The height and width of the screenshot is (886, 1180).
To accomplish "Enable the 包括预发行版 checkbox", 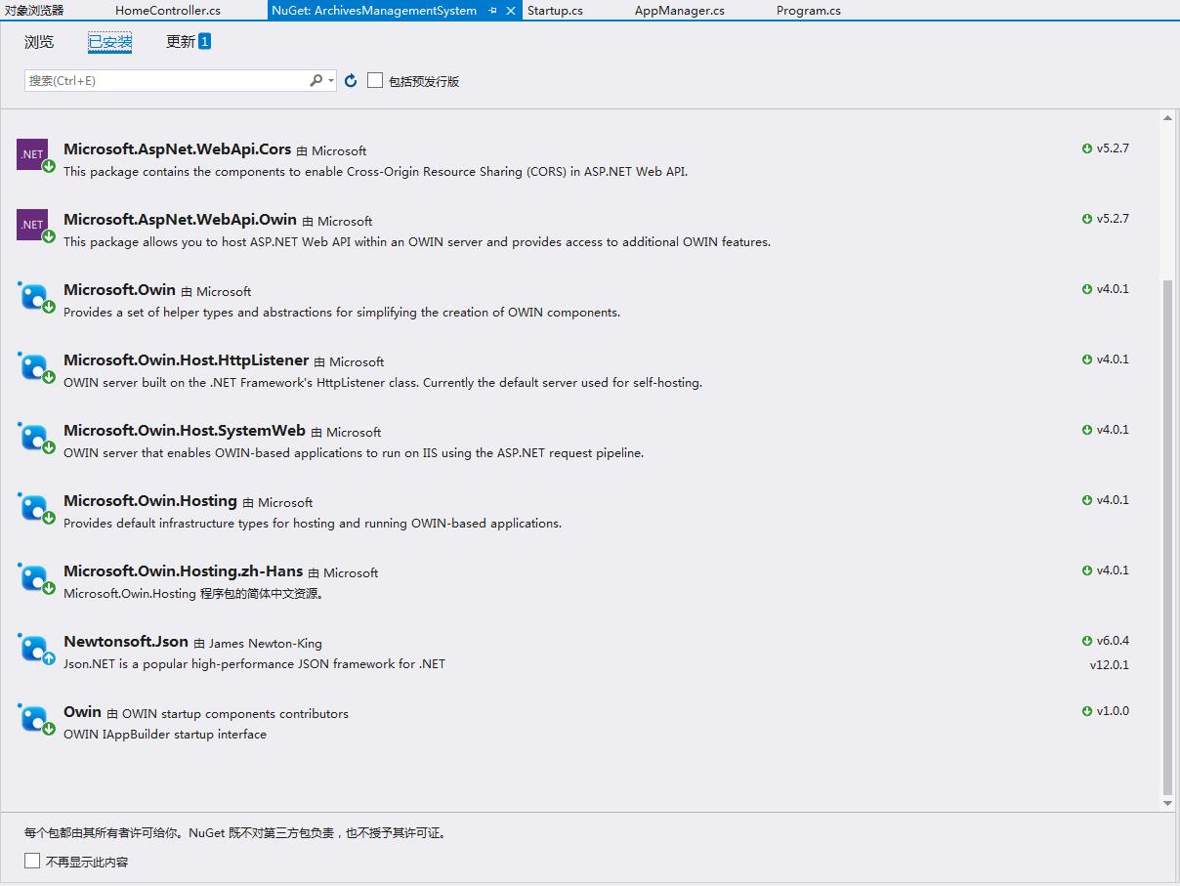I will pos(375,81).
